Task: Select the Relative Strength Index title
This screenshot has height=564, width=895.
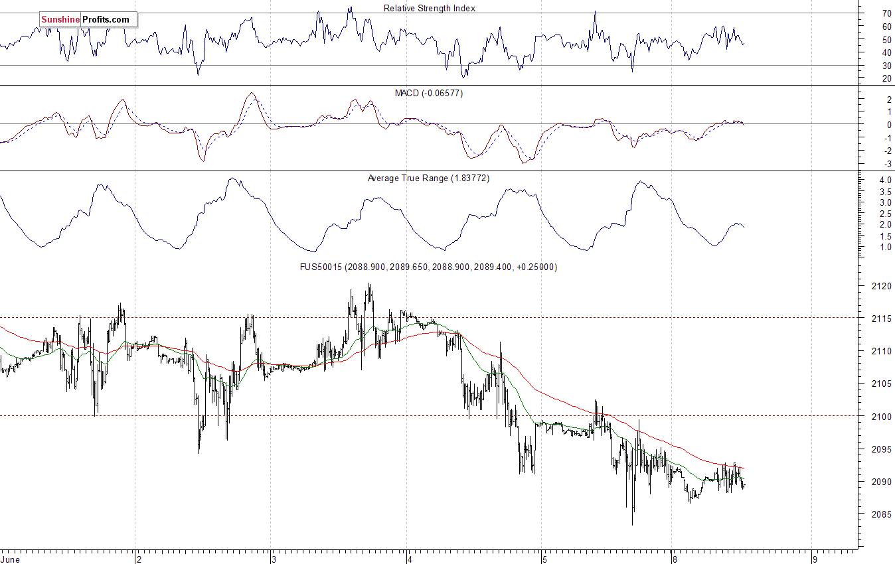Action: [x=430, y=8]
